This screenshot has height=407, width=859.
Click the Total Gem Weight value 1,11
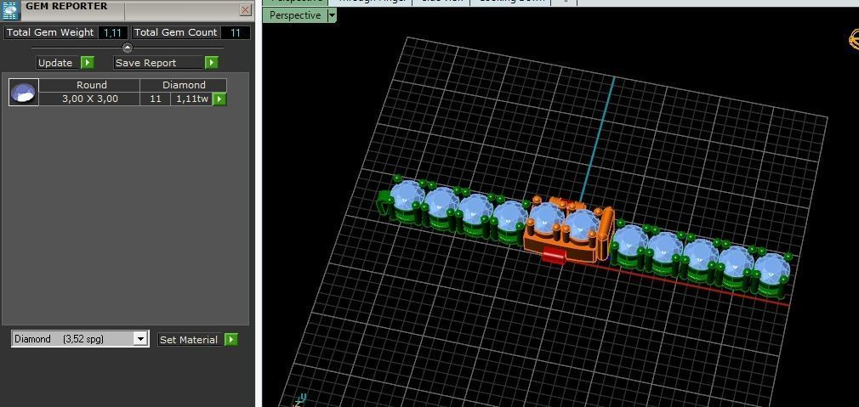(112, 32)
